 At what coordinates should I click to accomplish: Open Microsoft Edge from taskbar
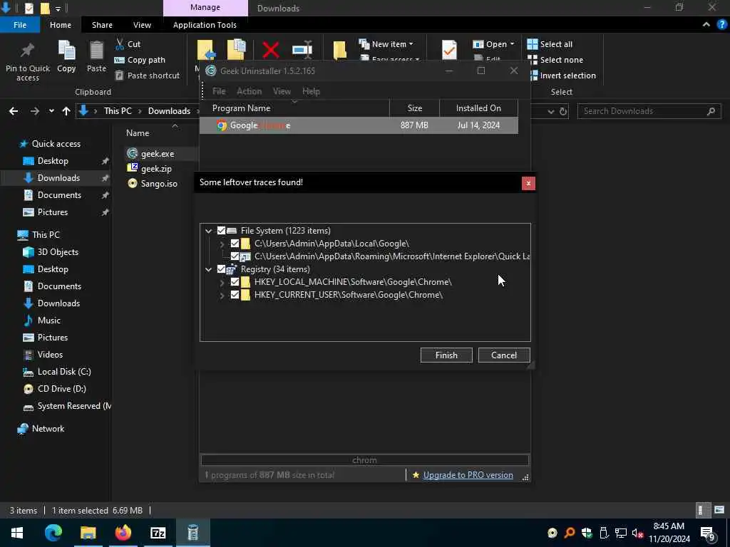(53, 533)
